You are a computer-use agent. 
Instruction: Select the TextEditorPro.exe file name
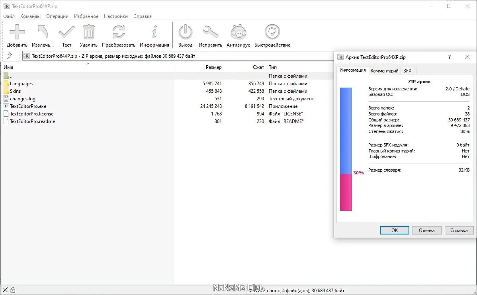[x=28, y=106]
